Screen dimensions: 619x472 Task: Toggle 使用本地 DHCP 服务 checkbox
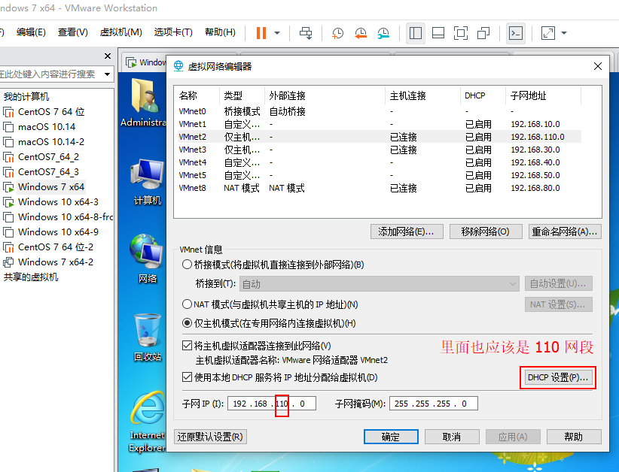click(x=187, y=377)
